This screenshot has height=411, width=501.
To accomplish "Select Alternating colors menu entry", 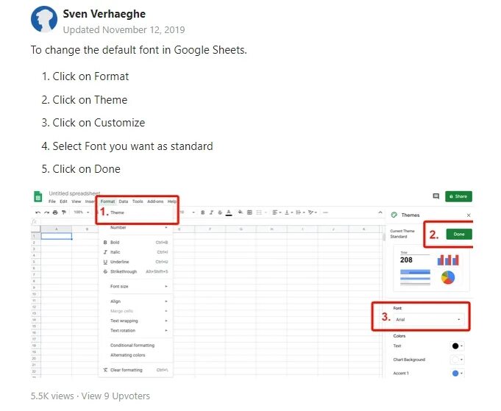I will point(136,355).
